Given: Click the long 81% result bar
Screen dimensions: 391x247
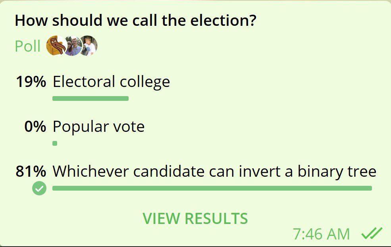Looking at the screenshot, I should pos(212,188).
